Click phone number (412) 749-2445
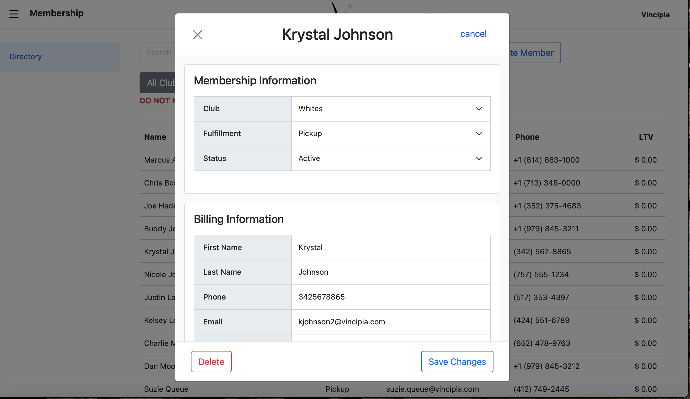The image size is (690, 399). 541,389
